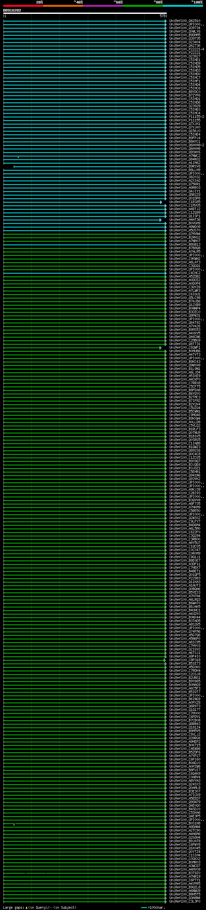Select hit label UniRef100_A2XIA2
206x910 pixels.
[185, 180]
